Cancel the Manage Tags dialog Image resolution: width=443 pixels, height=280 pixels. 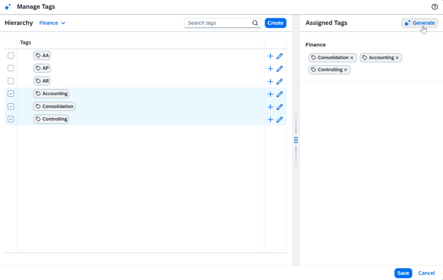point(426,273)
